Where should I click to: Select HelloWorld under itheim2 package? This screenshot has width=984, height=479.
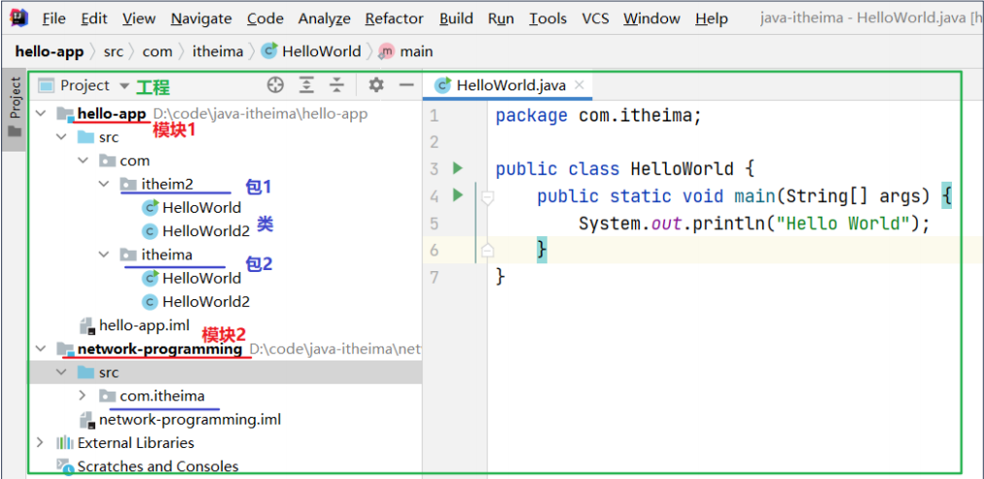(x=201, y=208)
